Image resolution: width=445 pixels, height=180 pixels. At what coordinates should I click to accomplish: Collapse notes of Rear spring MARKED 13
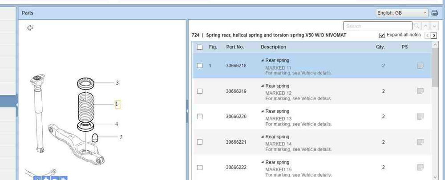coord(263,111)
